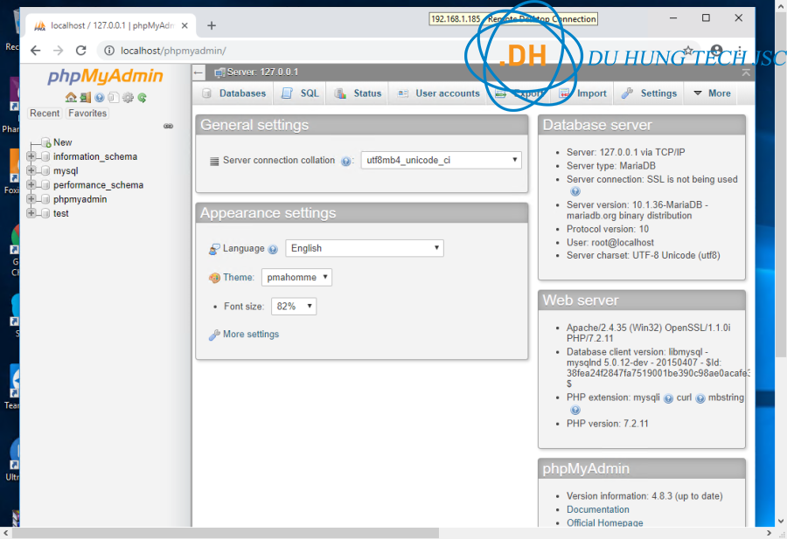787x539 pixels.
Task: Expand the mysql database node
Action: [31, 171]
